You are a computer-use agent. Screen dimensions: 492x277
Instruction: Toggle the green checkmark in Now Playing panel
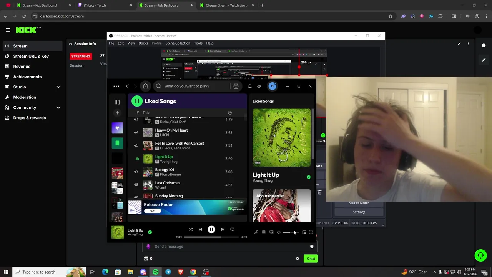coord(308,177)
